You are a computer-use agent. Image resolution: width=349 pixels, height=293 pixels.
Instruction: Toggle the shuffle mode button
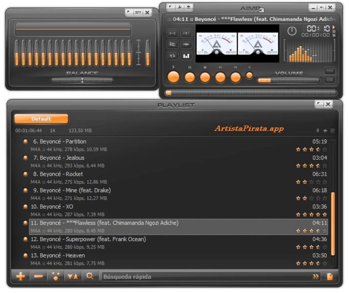coord(186,33)
